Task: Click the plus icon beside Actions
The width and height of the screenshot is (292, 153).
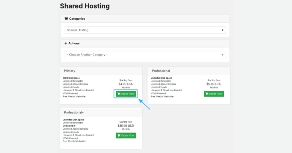Action: click(66, 43)
